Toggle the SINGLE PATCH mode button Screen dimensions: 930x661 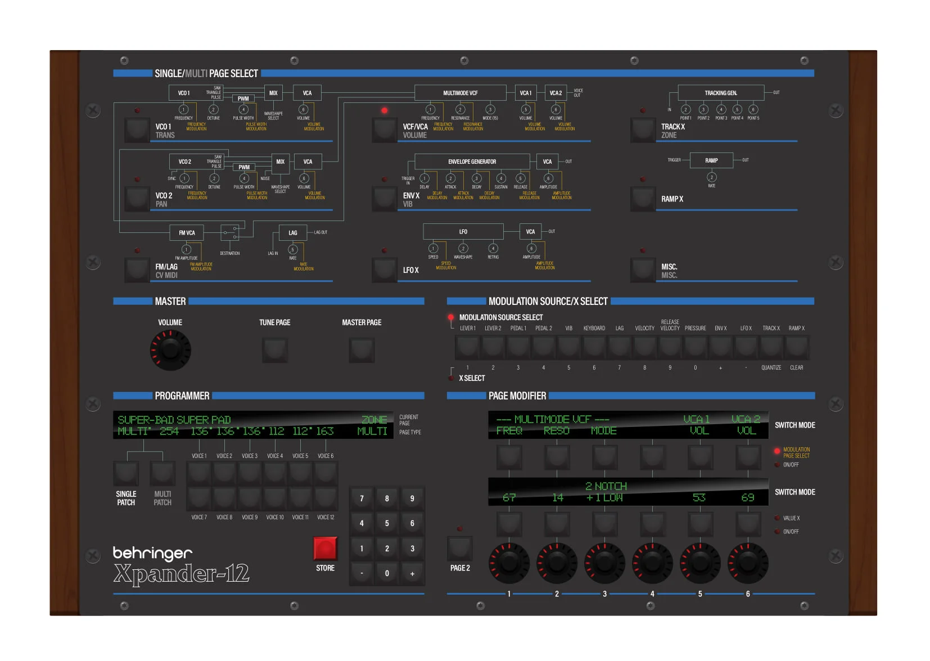(126, 474)
